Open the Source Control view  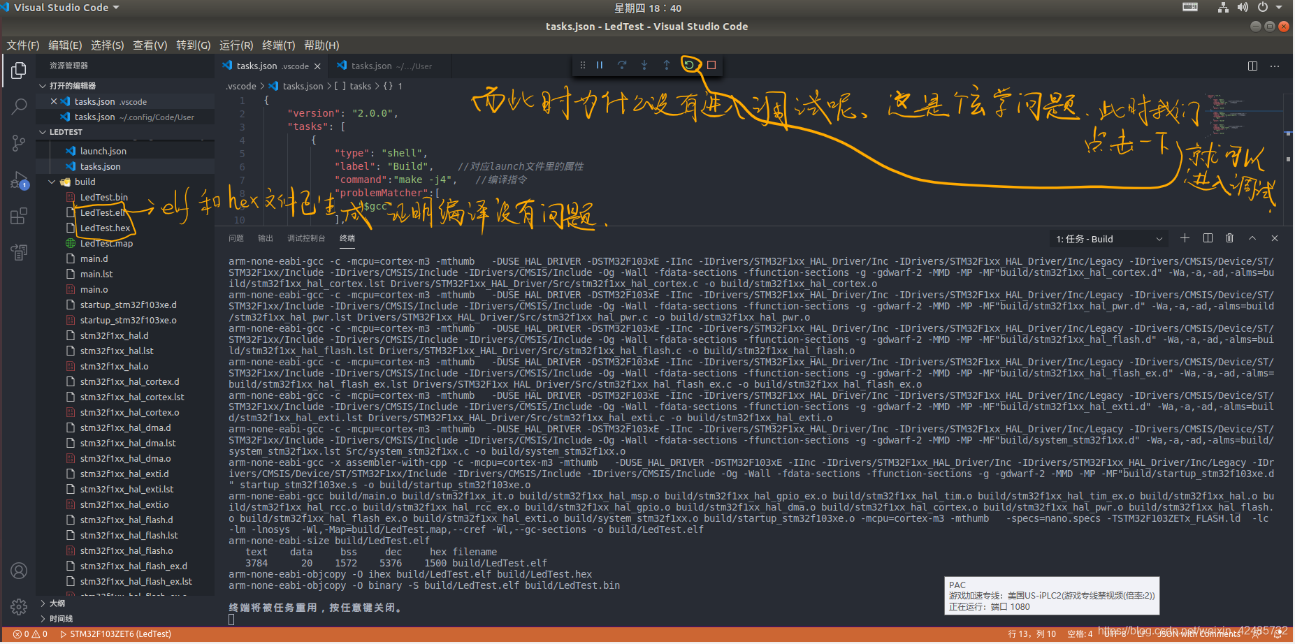[19, 143]
